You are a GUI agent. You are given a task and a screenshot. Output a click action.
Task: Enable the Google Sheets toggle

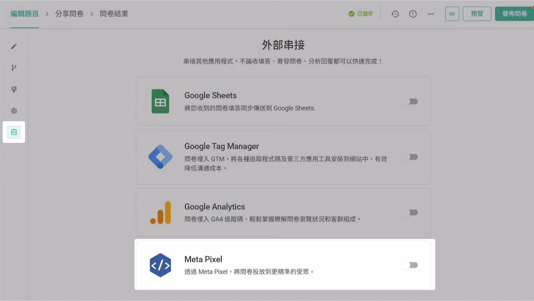pos(410,102)
